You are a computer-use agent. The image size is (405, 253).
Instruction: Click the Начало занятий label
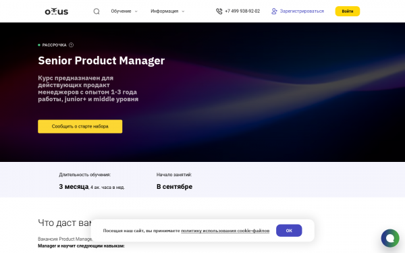(x=174, y=175)
